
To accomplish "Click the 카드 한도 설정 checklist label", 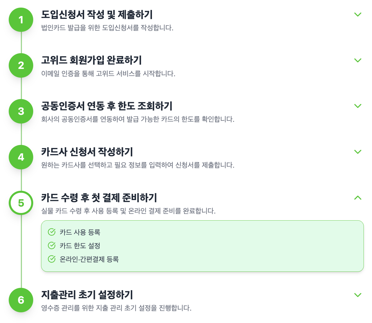I will click(x=80, y=246).
